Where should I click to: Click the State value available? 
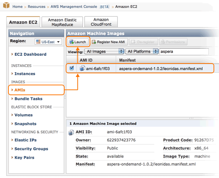point(115,156)
